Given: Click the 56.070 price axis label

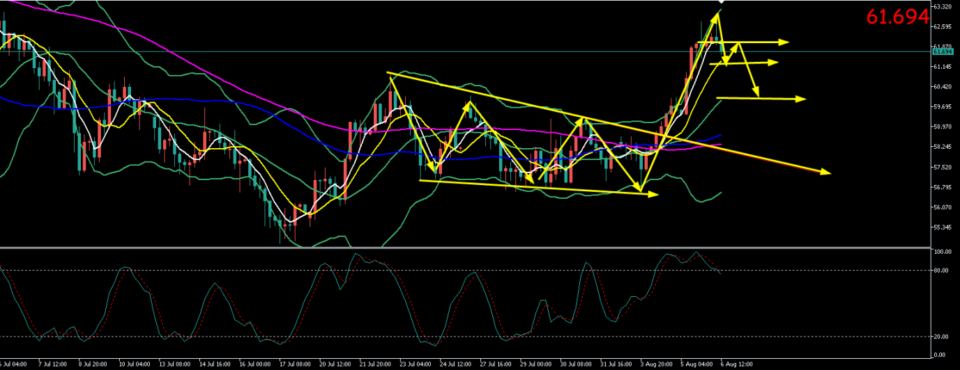Looking at the screenshot, I should click(x=944, y=207).
